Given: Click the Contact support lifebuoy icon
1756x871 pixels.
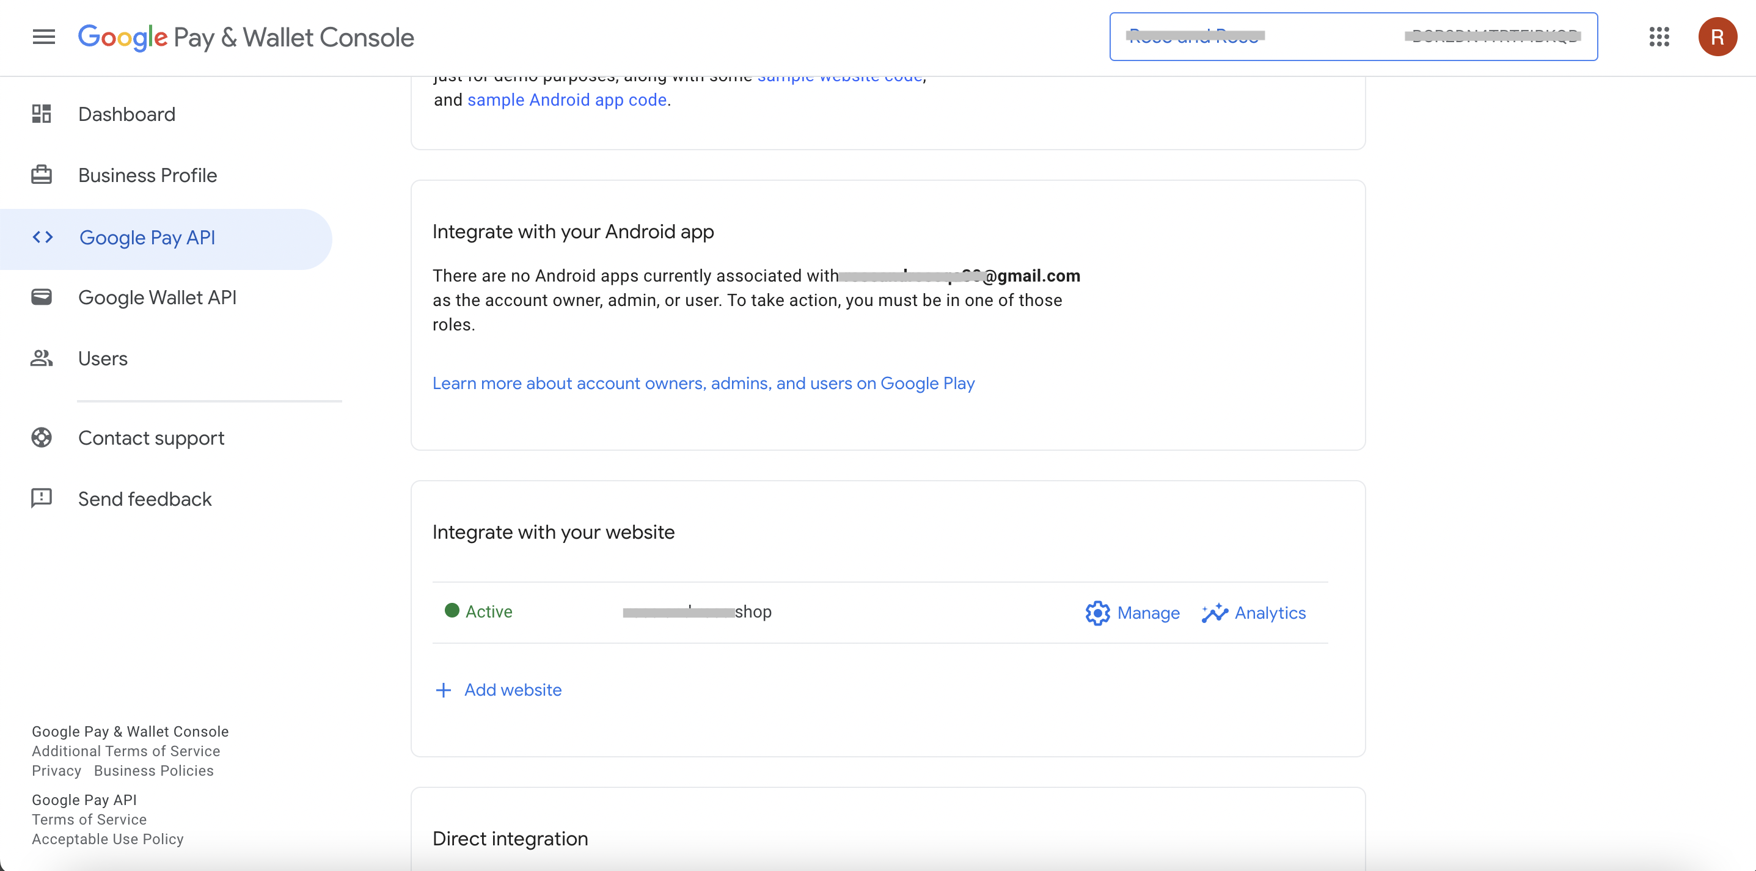Looking at the screenshot, I should pos(42,437).
